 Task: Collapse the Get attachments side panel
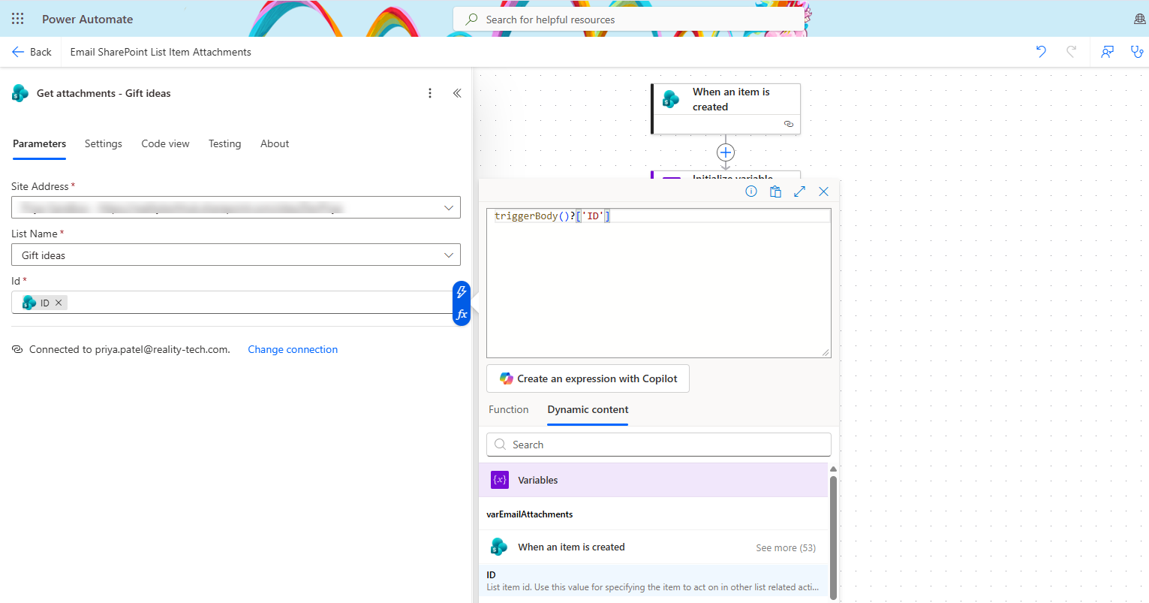point(457,93)
